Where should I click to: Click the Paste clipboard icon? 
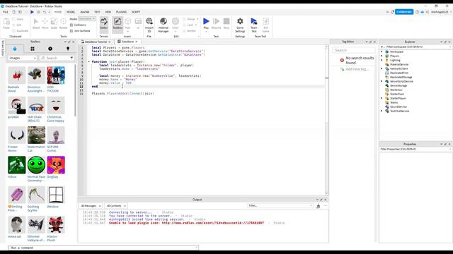6,23
